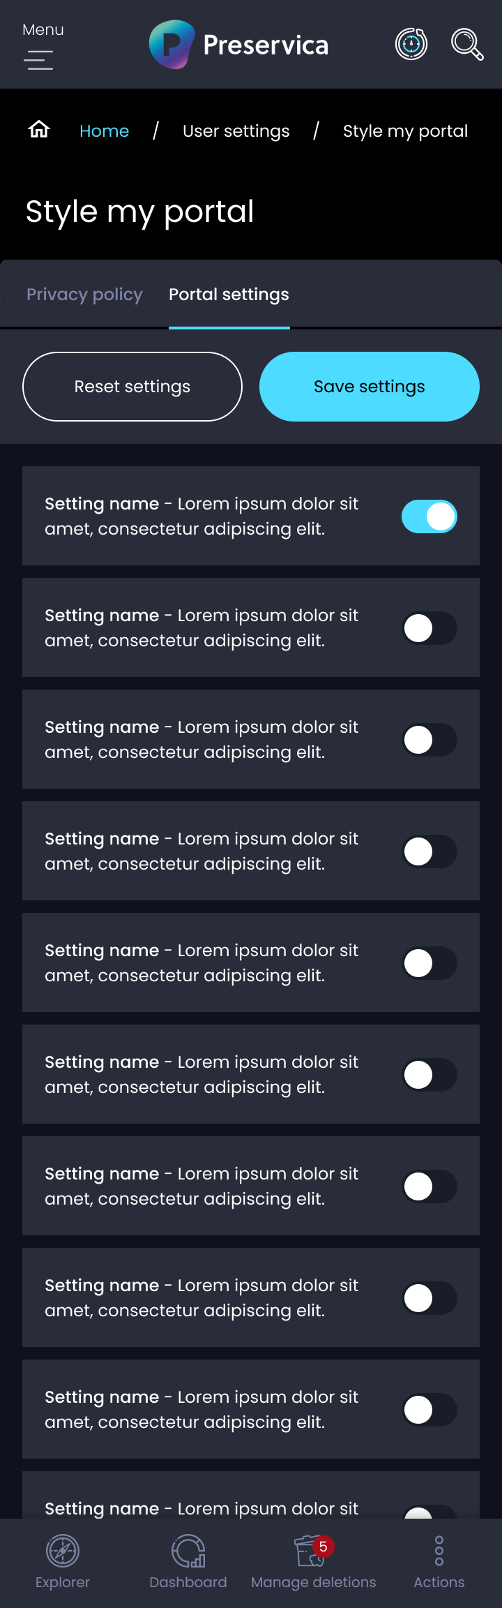Switch to the Privacy policy tab
This screenshot has height=1608, width=502.
[x=84, y=295]
